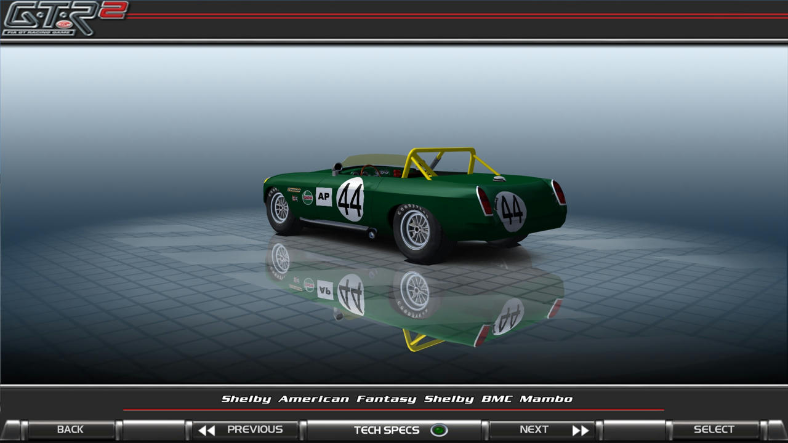Click the BACK button
The height and width of the screenshot is (443, 788).
[x=70, y=429]
